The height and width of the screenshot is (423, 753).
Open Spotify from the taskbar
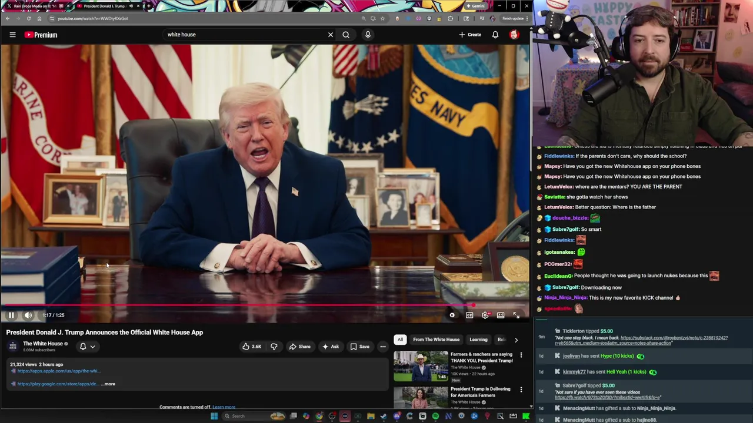(435, 416)
